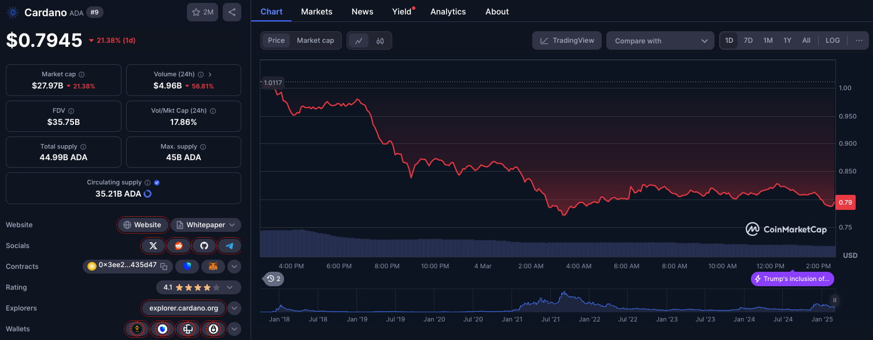Click Circulating supply info icon
The image size is (873, 340).
(x=148, y=183)
